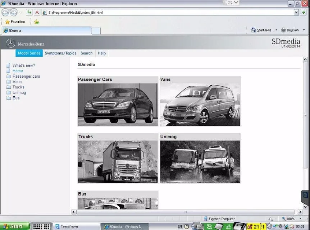Click the browser Back arrow button
310x230 pixels.
[5, 13]
